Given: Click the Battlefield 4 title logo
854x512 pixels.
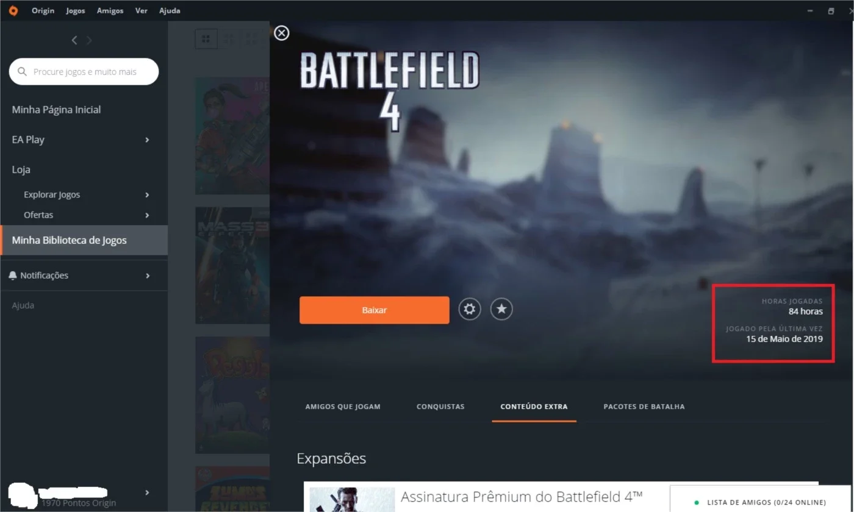Looking at the screenshot, I should pyautogui.click(x=389, y=91).
